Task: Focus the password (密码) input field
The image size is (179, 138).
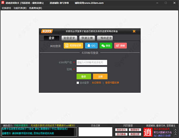Action: coord(92,69)
